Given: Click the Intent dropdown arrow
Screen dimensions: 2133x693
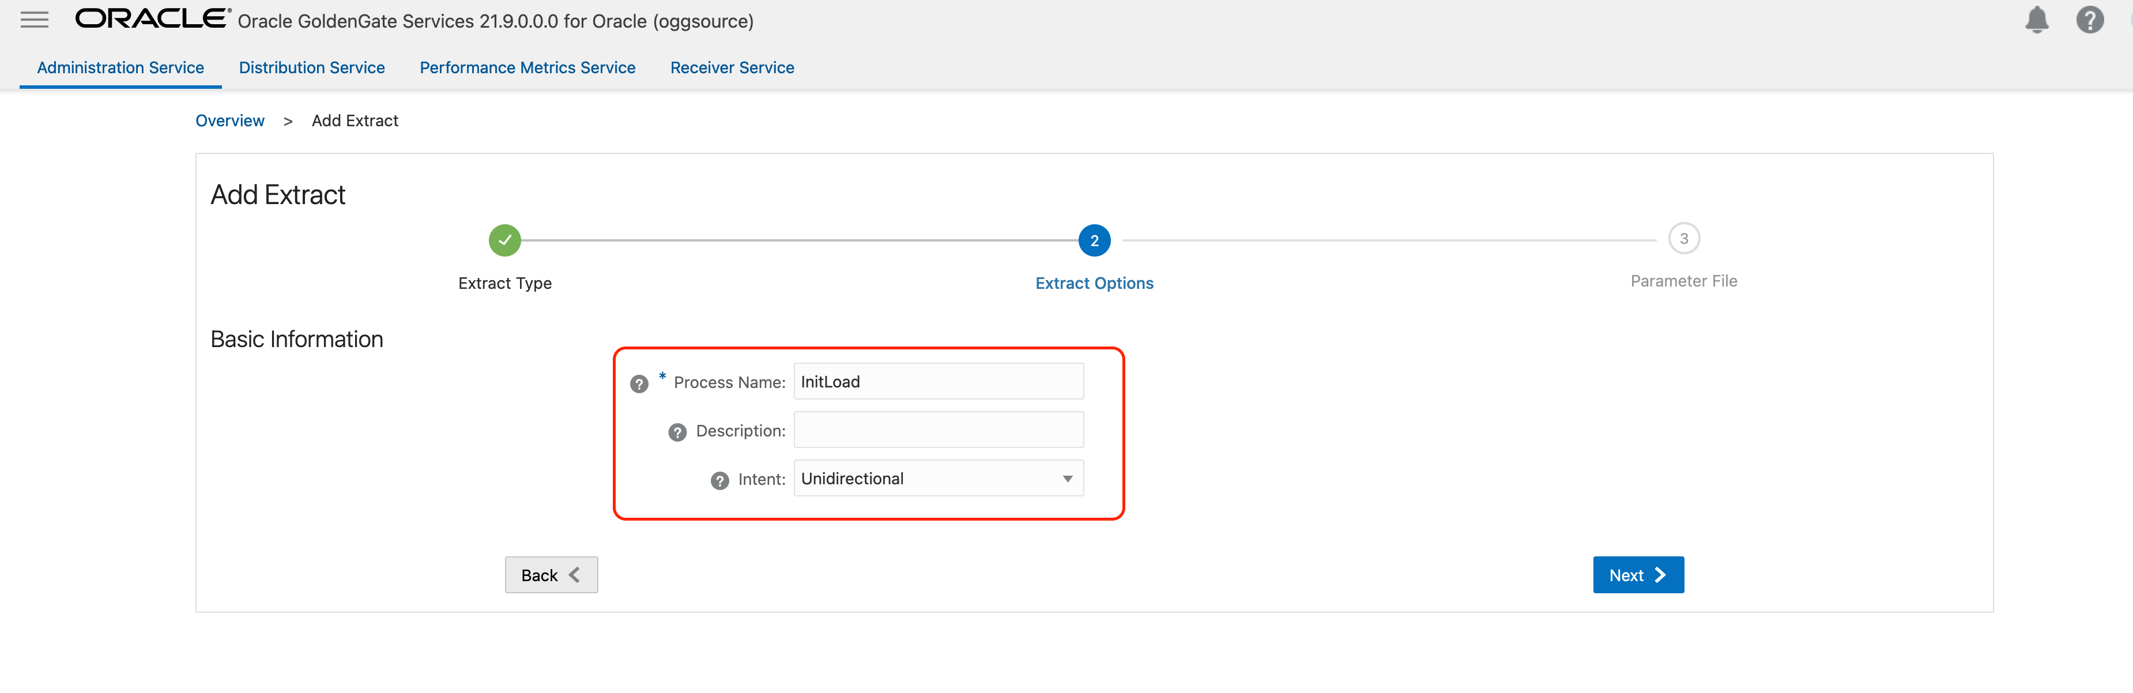Looking at the screenshot, I should point(1067,478).
